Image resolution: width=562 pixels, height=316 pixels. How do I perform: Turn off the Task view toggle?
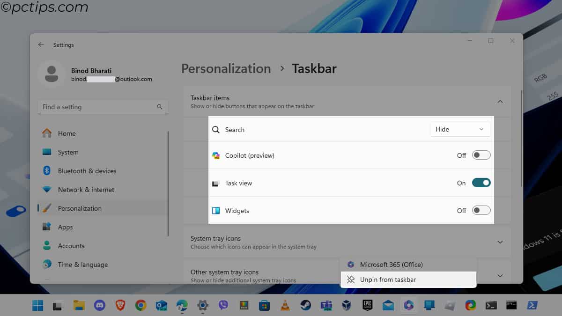(x=481, y=183)
